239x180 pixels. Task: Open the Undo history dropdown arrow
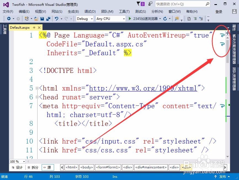point(62,19)
